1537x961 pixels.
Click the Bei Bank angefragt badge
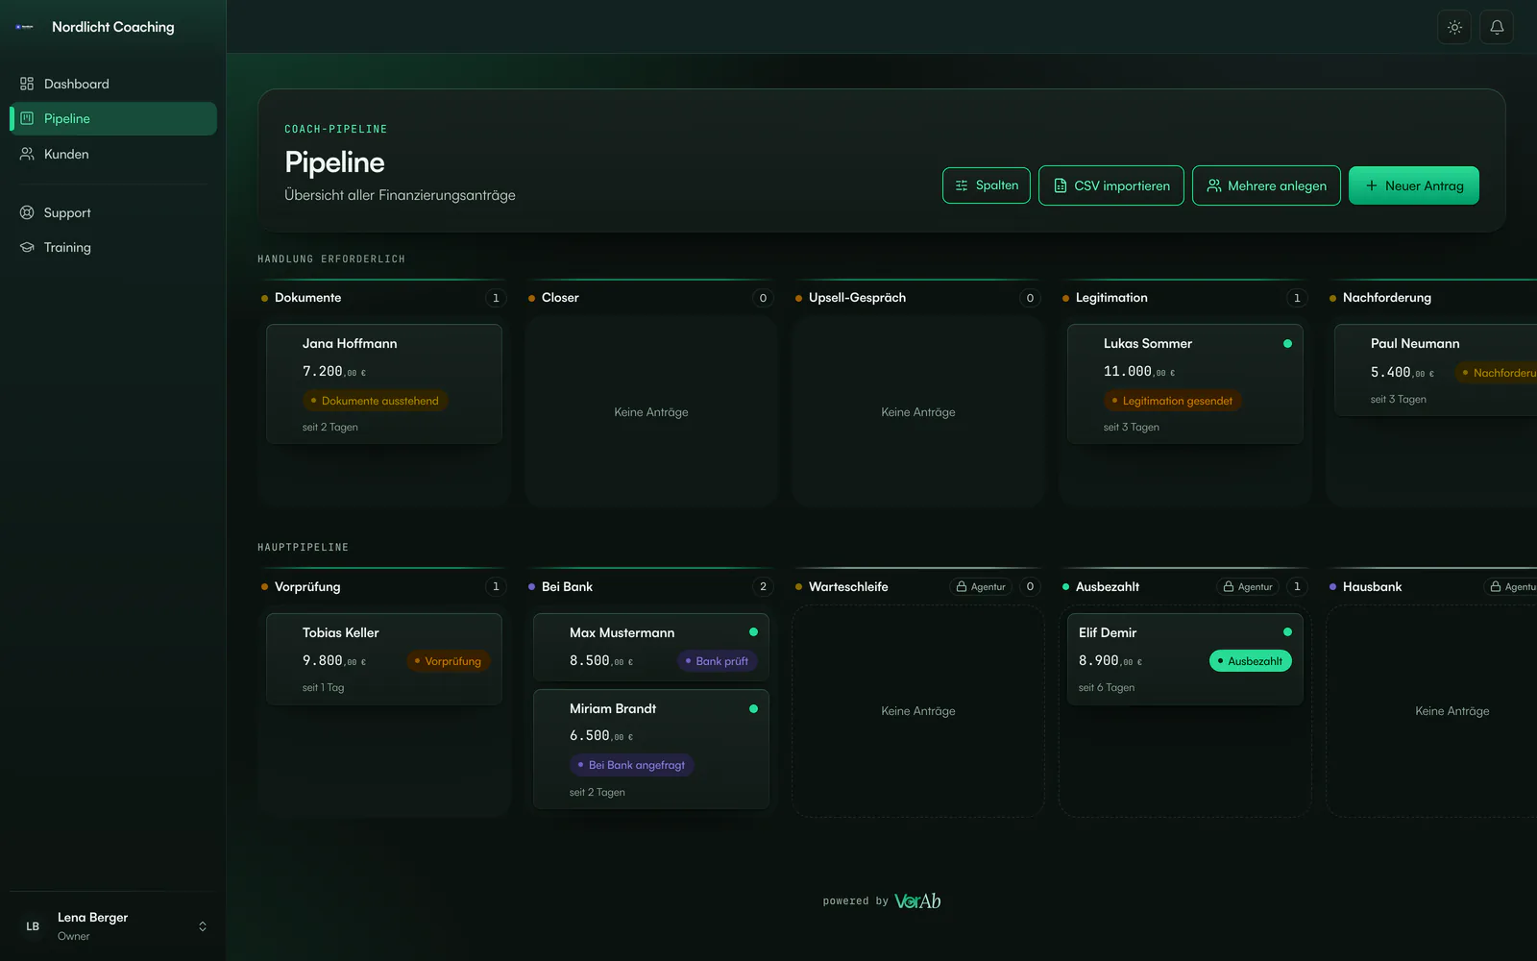tap(631, 765)
